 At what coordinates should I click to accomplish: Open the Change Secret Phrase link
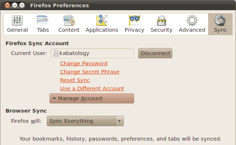point(90,72)
